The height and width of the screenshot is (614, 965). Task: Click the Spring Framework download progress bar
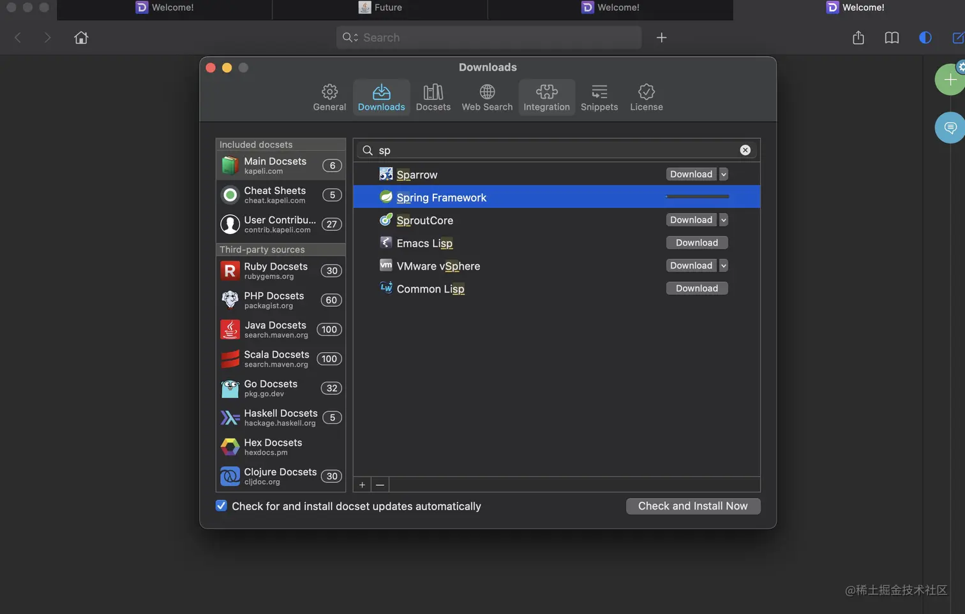(x=697, y=196)
